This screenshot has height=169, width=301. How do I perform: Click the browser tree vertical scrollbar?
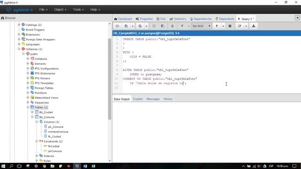coord(110,79)
